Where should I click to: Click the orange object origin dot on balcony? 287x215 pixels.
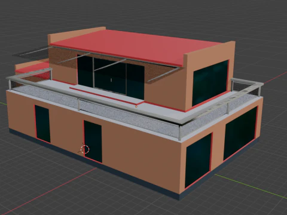(x=136, y=106)
